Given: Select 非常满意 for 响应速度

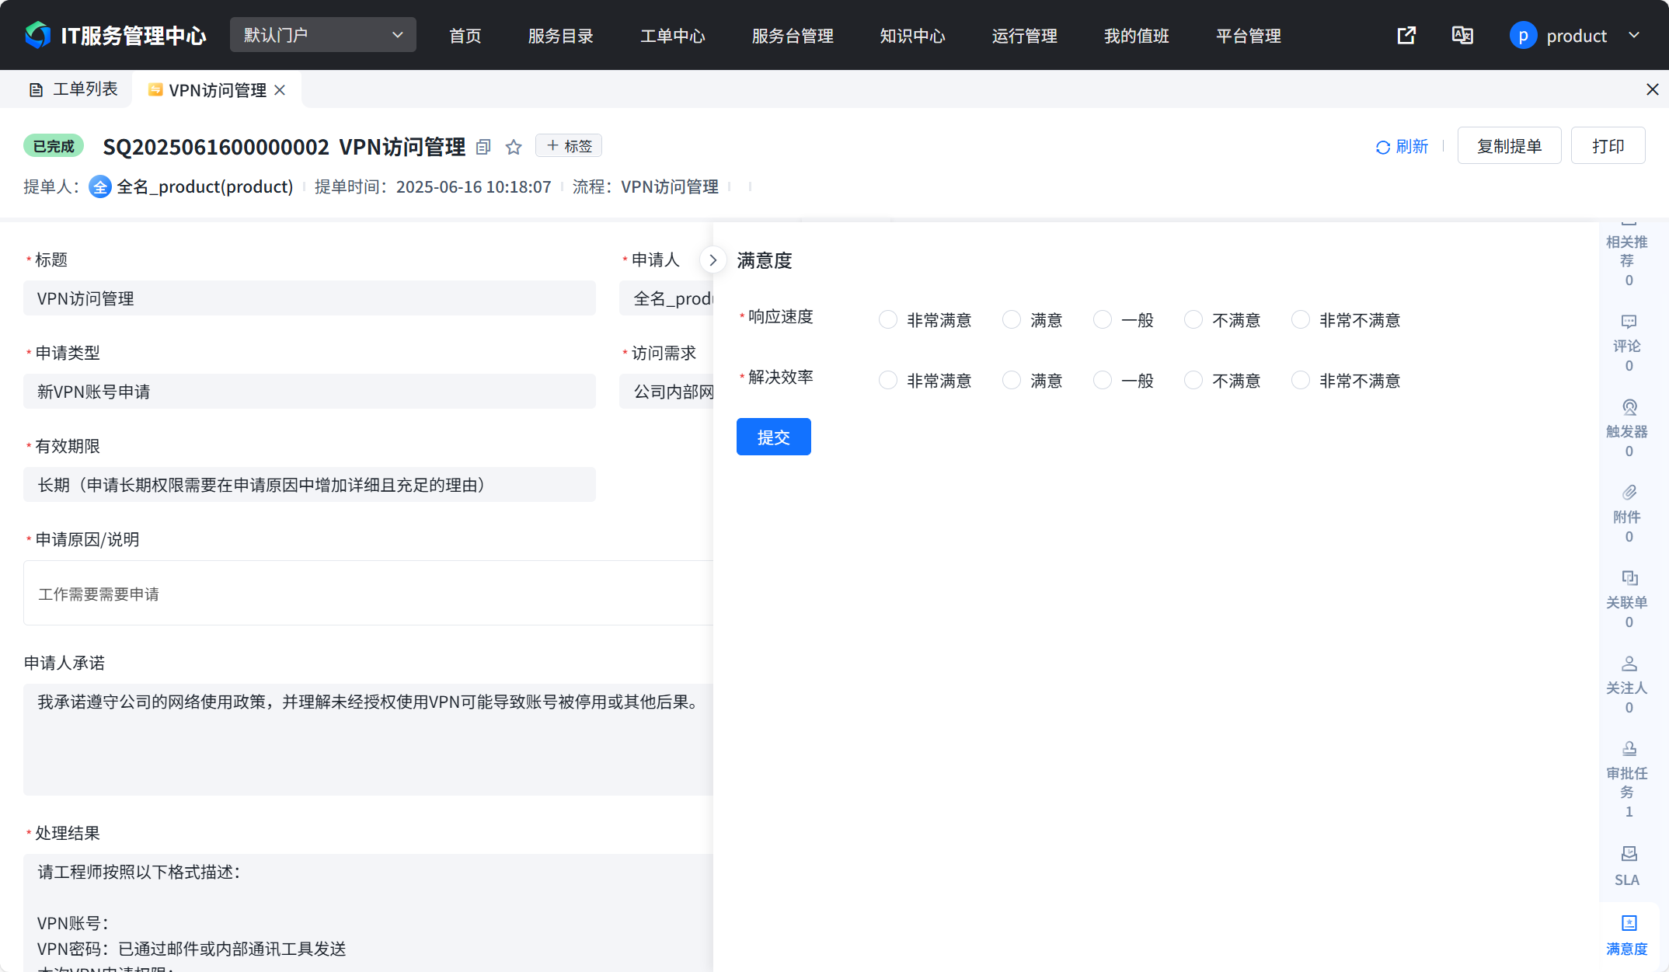Looking at the screenshot, I should click(x=888, y=320).
